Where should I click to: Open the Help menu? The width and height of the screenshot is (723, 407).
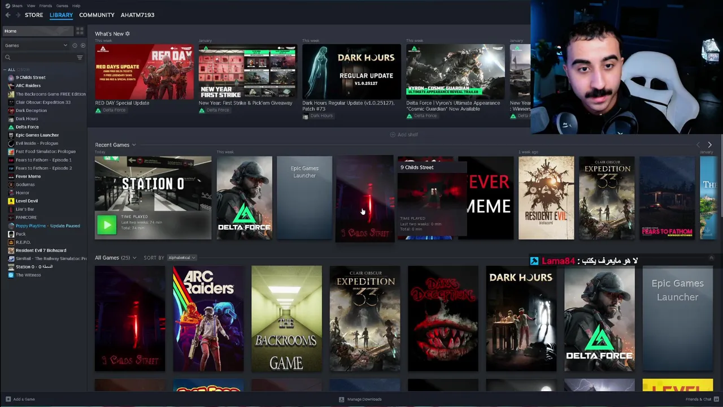click(76, 6)
